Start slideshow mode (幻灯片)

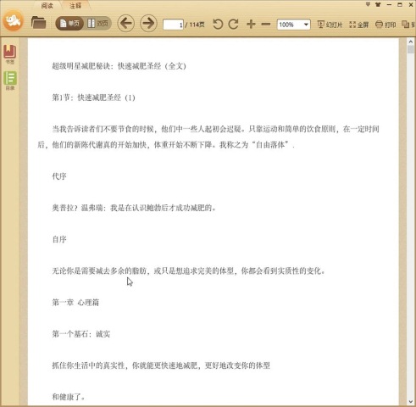pos(330,25)
